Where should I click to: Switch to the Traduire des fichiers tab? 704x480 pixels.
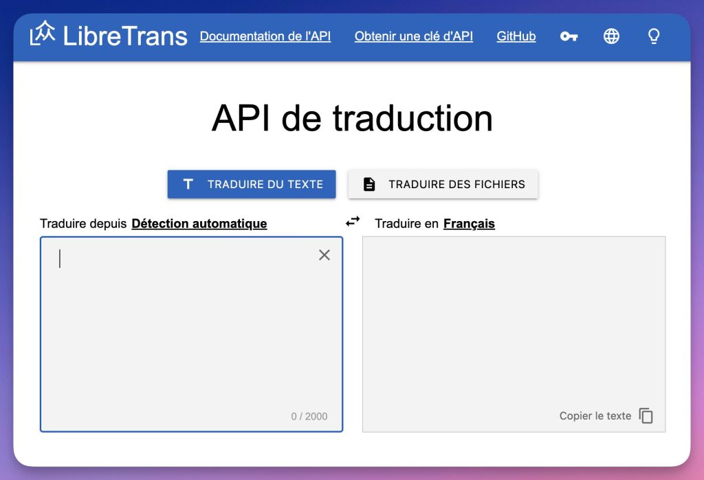click(443, 184)
